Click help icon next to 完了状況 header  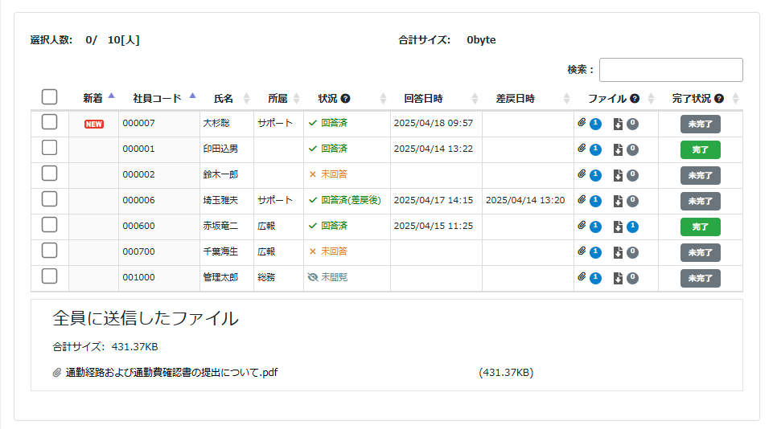pos(719,99)
